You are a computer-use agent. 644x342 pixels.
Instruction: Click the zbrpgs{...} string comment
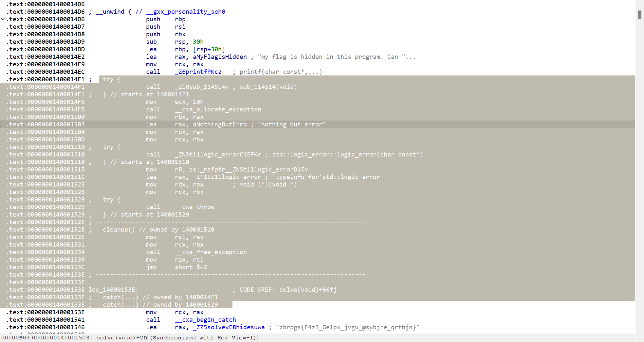(348, 327)
